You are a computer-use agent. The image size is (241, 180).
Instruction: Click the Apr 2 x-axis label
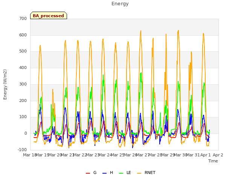coord(218,155)
